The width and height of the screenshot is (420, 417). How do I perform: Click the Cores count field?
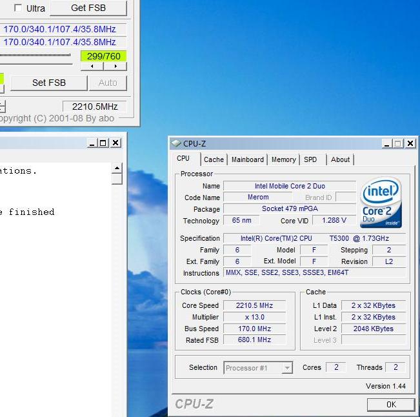point(336,367)
